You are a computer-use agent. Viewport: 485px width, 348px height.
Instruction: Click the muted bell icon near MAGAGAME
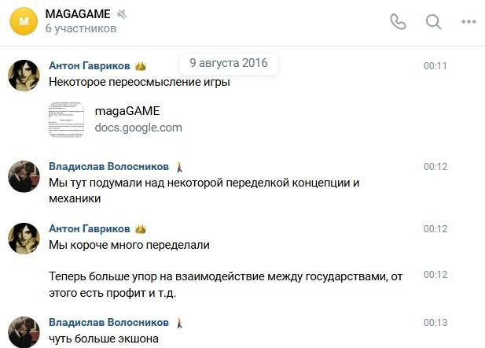(x=122, y=14)
